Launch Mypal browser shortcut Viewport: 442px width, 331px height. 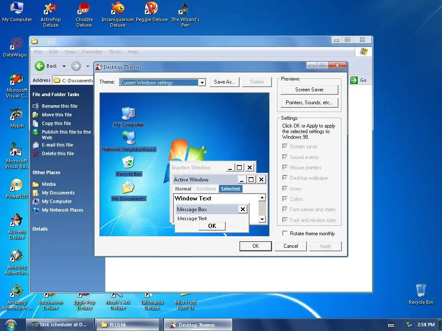pyautogui.click(x=17, y=118)
